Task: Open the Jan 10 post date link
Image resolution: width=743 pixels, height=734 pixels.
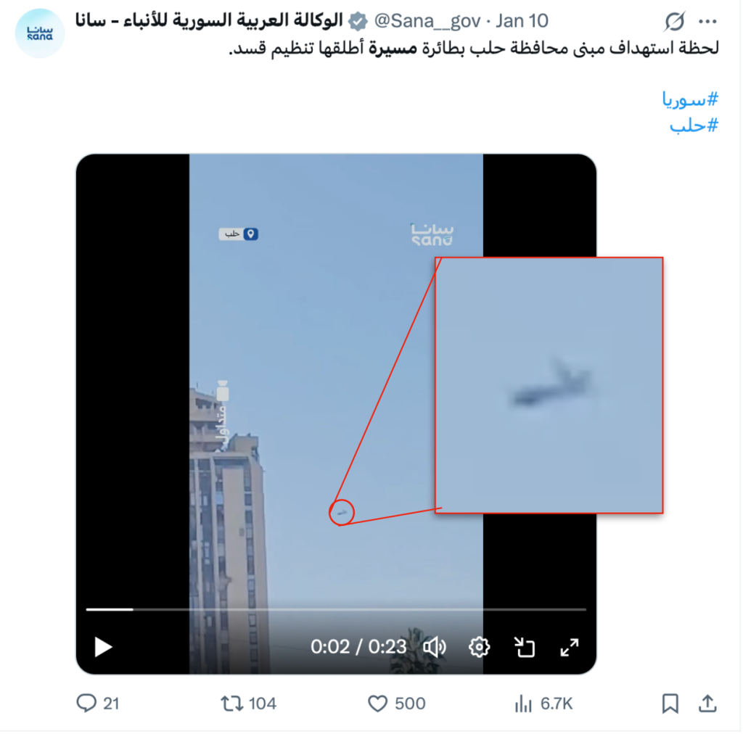Action: tap(523, 21)
